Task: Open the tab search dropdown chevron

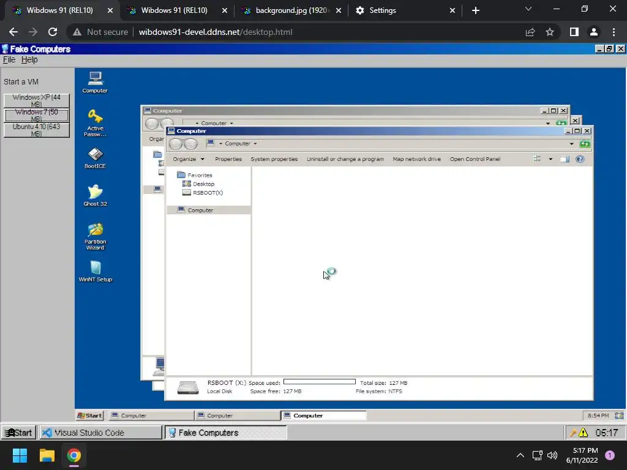Action: coord(528,9)
